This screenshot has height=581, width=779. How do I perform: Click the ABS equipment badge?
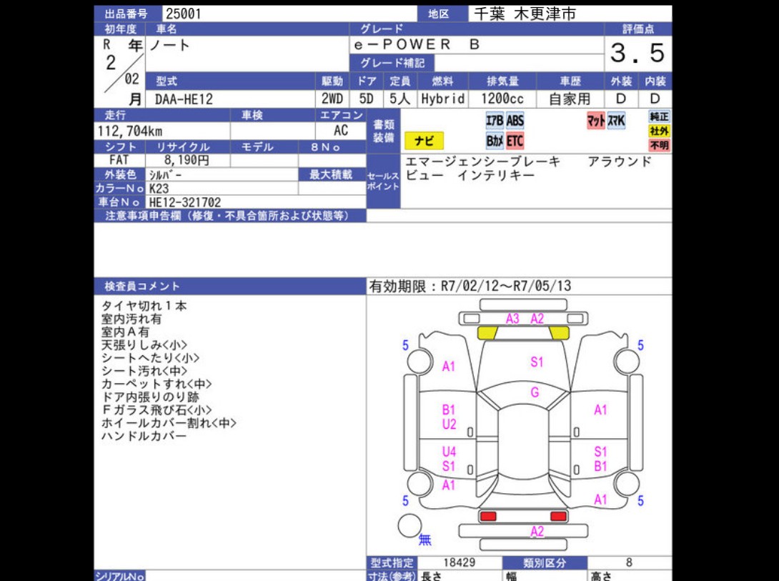515,121
